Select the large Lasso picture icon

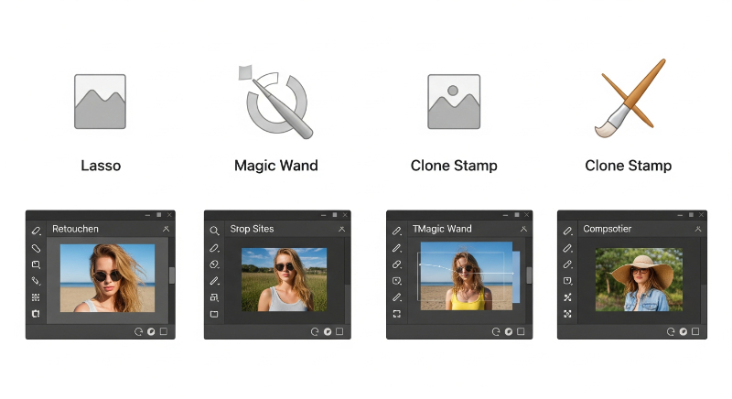100,102
